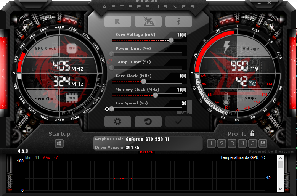Launch the OC Scanner jet icon
The width and height of the screenshot is (297, 196).
(x=148, y=21)
